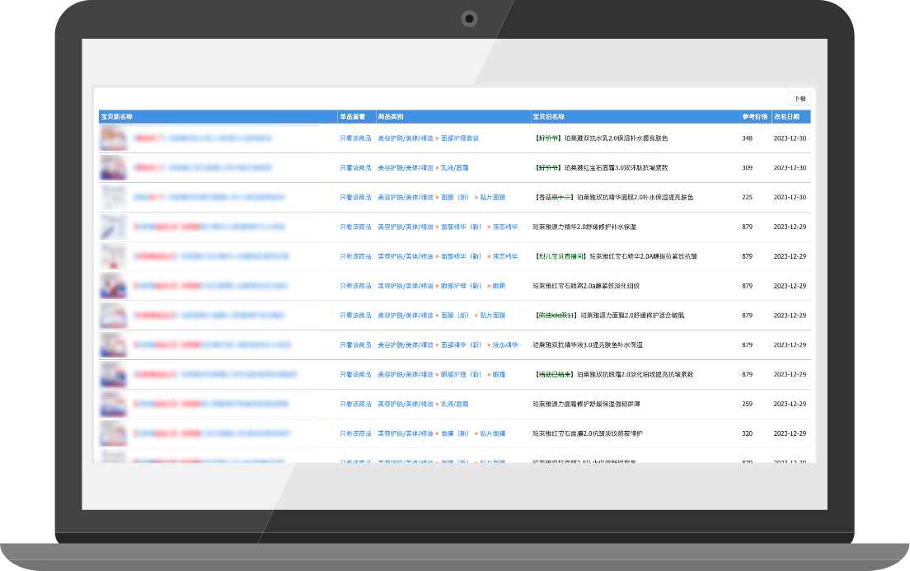Click 只看该商品 in the 259 price row
The image size is (910, 571).
pos(355,405)
